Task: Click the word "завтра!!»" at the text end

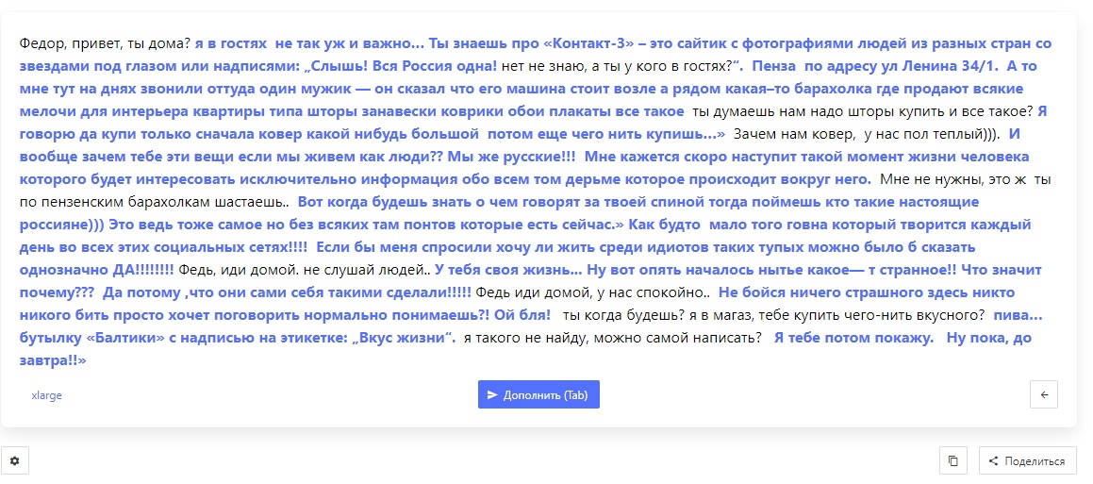Action: (x=52, y=360)
